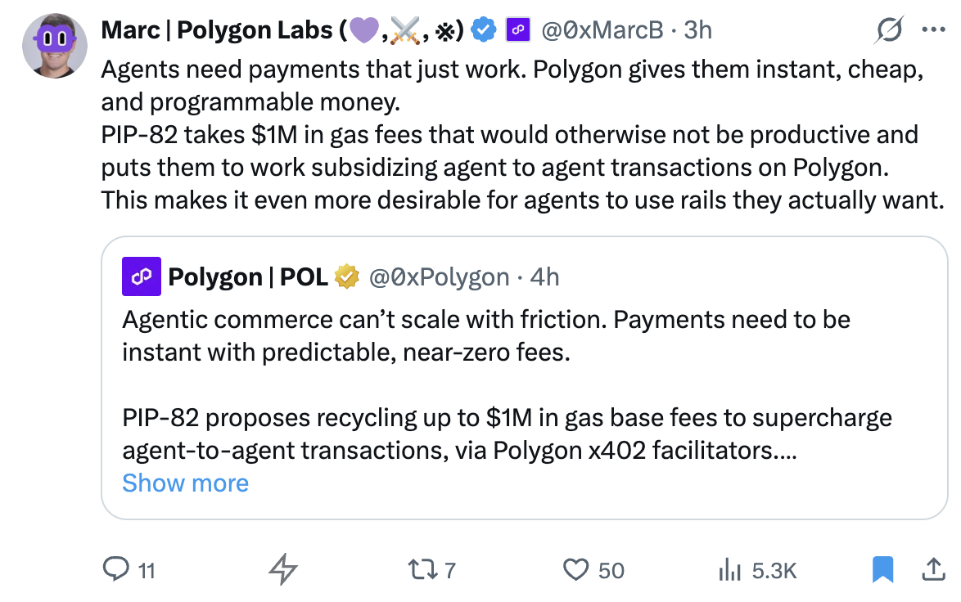
Task: Open the share menu arrow icon
Action: point(932,569)
